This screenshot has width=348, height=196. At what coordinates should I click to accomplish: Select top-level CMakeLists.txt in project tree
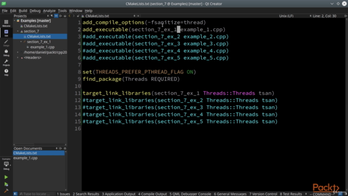pos(35,26)
